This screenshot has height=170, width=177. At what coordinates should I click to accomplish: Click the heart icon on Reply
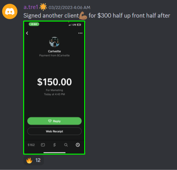click(x=50, y=121)
